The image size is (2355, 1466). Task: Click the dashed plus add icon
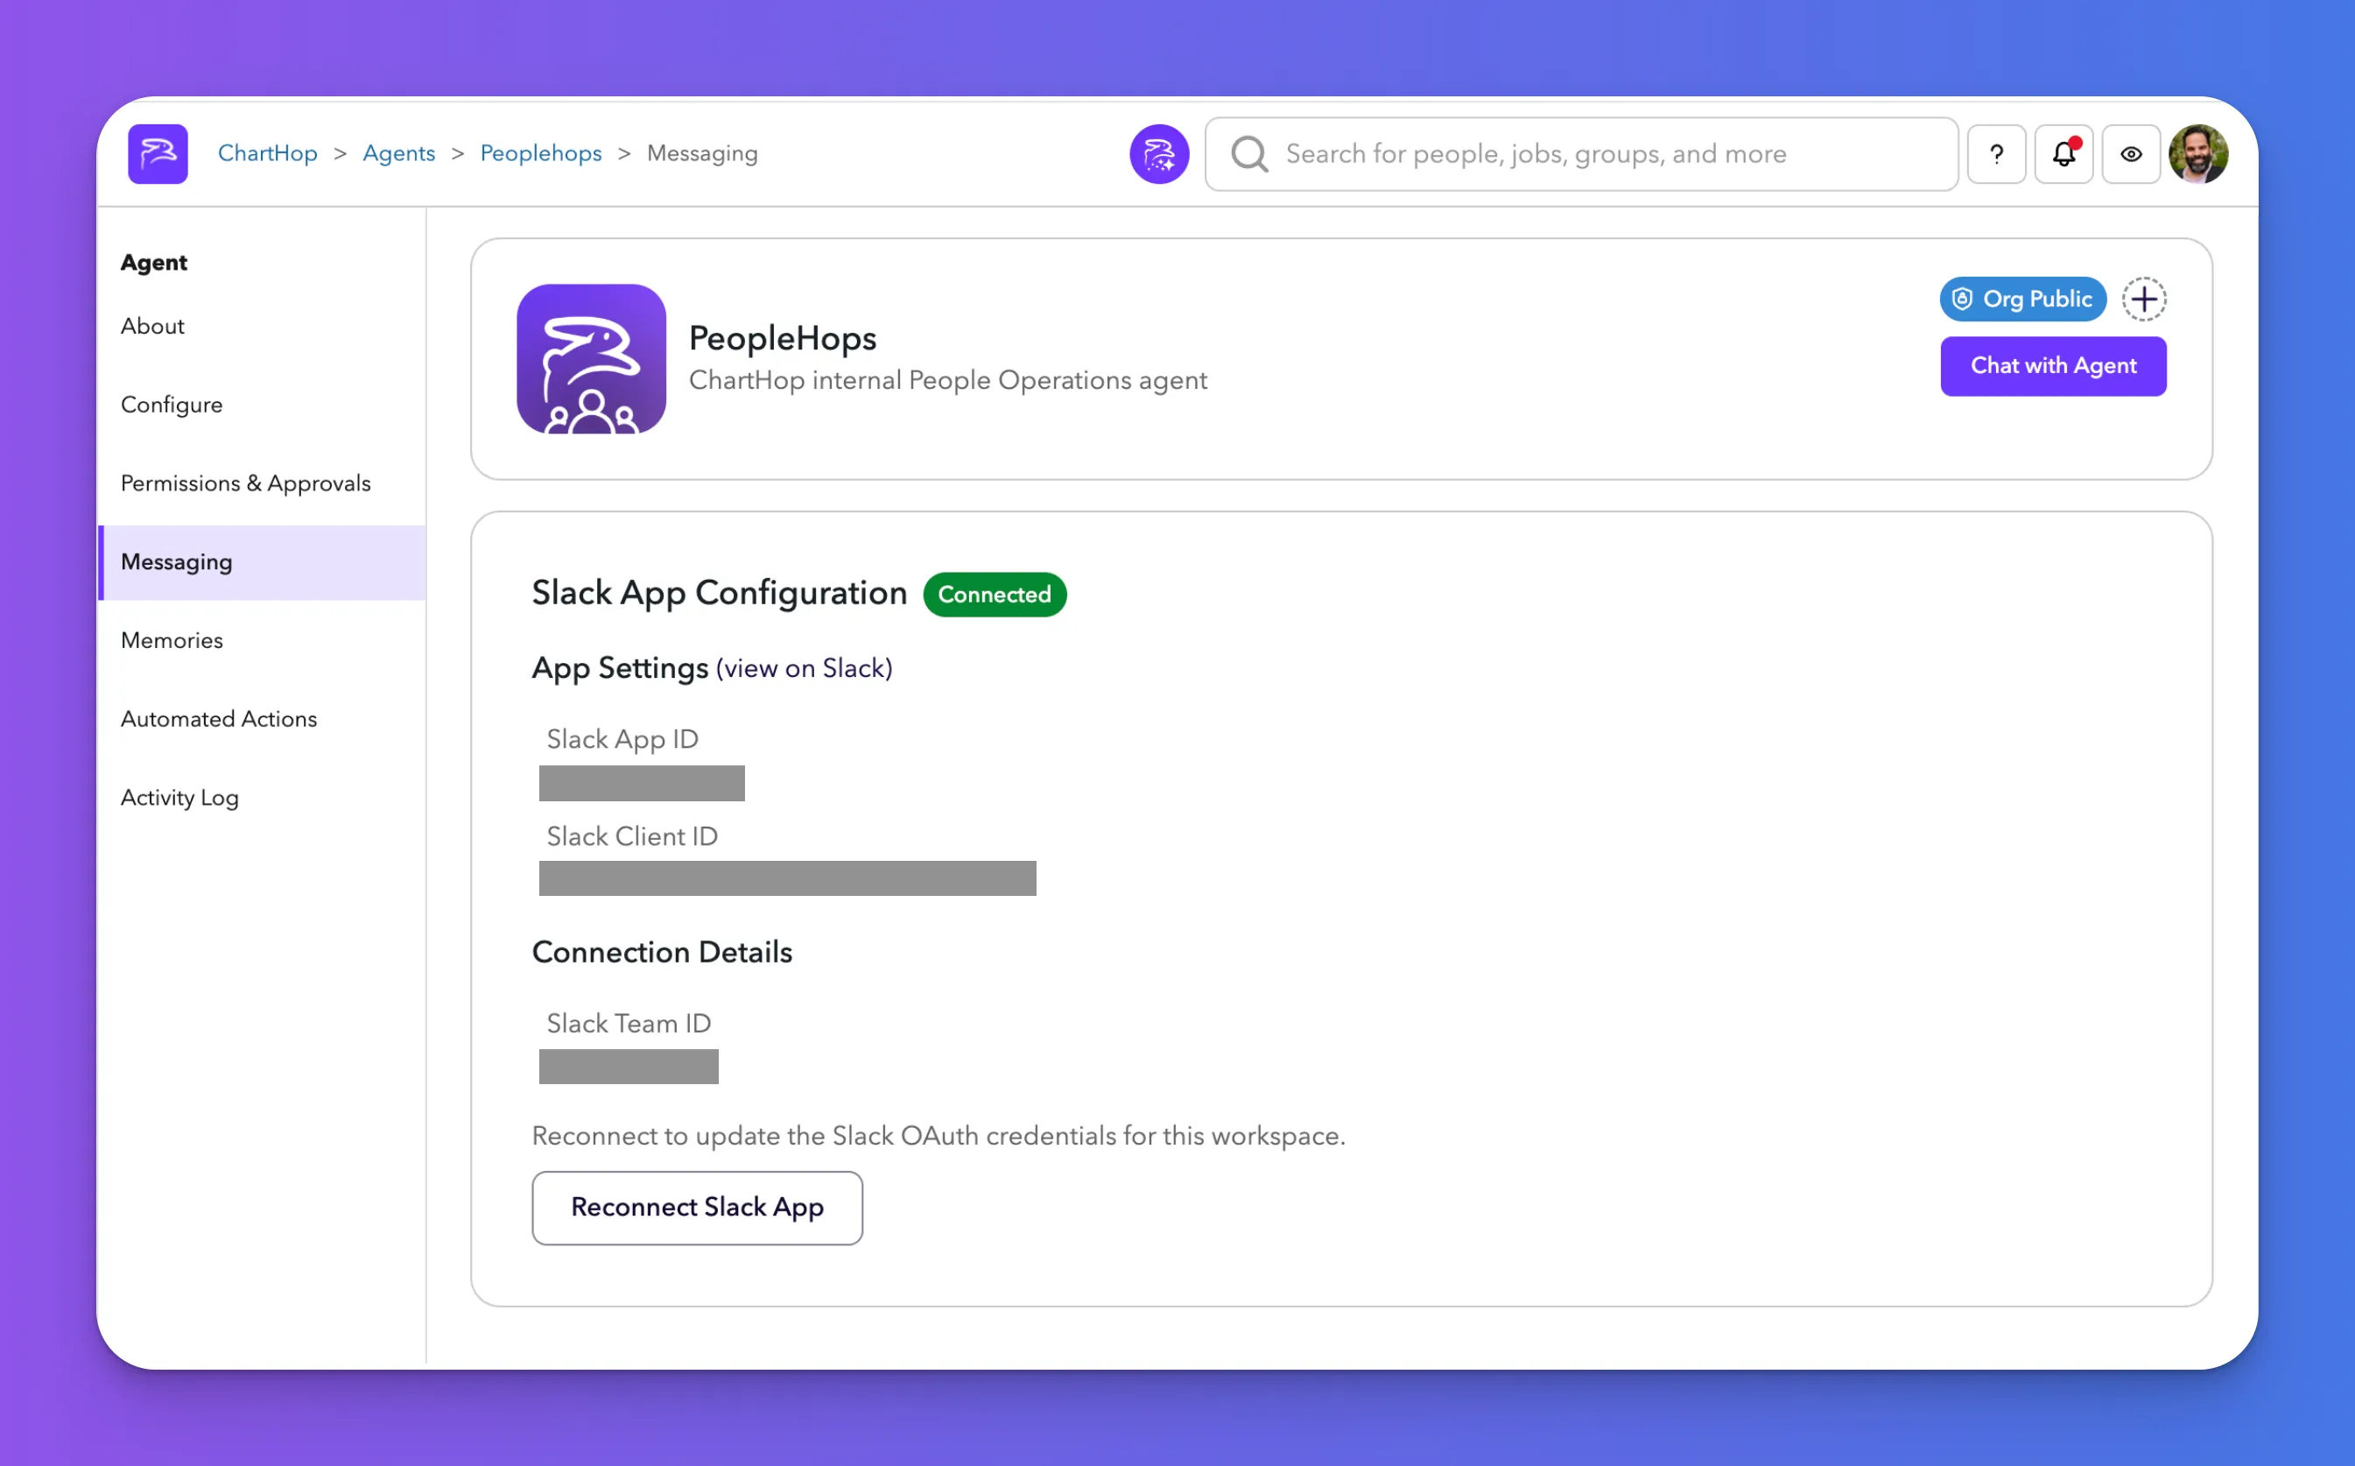click(2144, 299)
